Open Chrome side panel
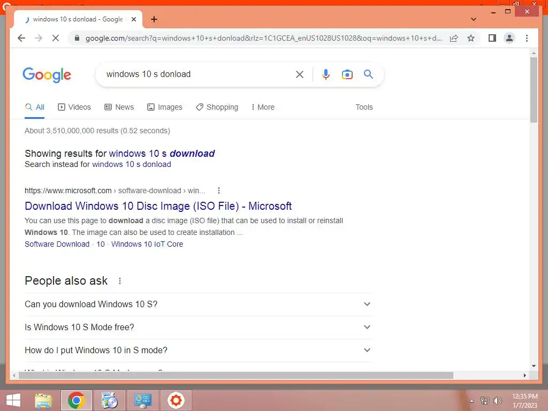This screenshot has height=411, width=548. click(x=492, y=38)
